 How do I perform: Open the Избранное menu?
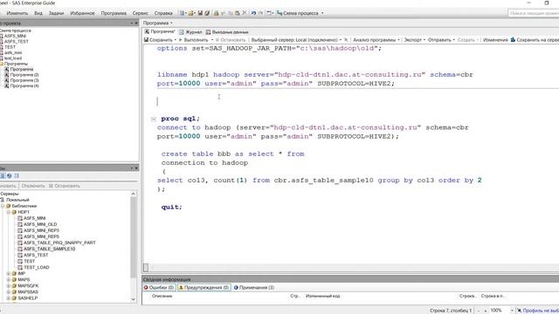[82, 13]
